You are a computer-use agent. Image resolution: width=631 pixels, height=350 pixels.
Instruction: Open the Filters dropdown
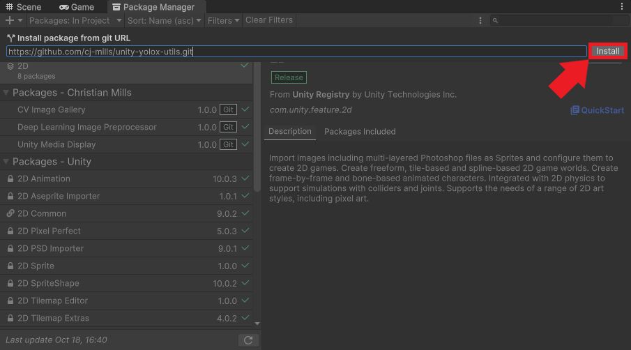coord(223,20)
